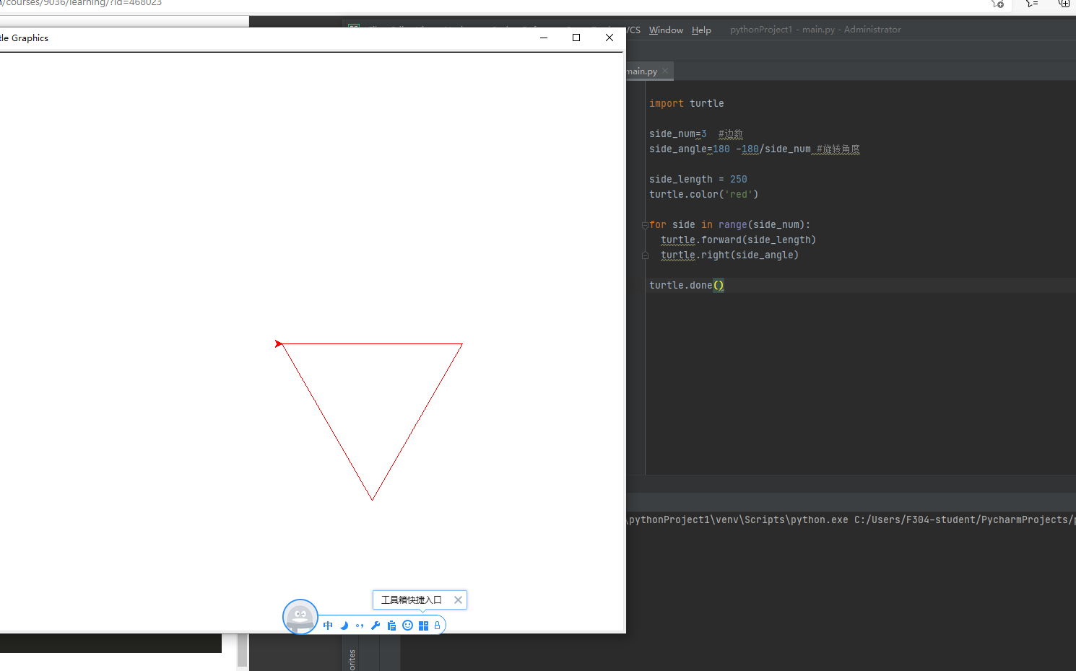
Task: Close the main.py editor tab
Action: (665, 71)
